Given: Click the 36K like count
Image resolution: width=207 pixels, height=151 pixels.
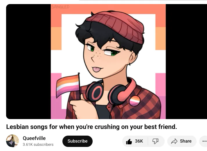Looking at the screenshot, I should [139, 141].
